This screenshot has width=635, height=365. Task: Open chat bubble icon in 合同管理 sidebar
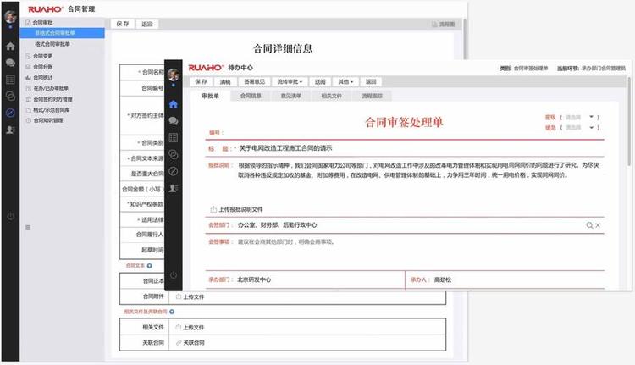coord(10,63)
